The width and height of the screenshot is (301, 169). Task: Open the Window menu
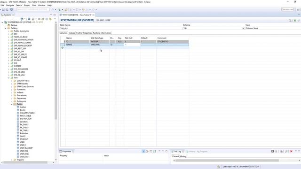pyautogui.click(x=41, y=5)
